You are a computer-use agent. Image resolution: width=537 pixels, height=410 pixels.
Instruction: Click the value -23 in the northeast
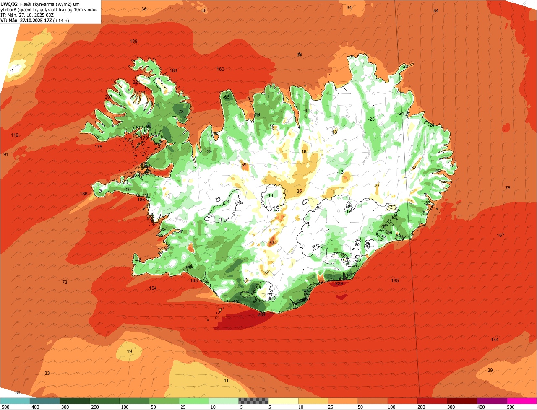[x=371, y=119]
